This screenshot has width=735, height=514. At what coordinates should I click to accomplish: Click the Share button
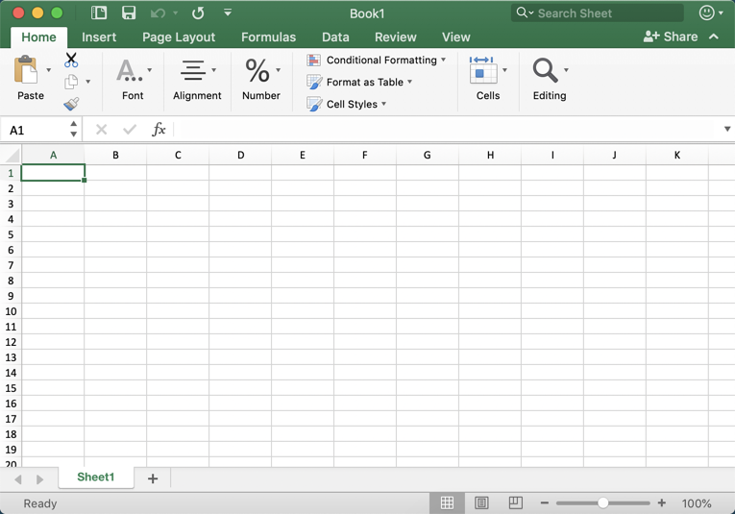point(671,37)
